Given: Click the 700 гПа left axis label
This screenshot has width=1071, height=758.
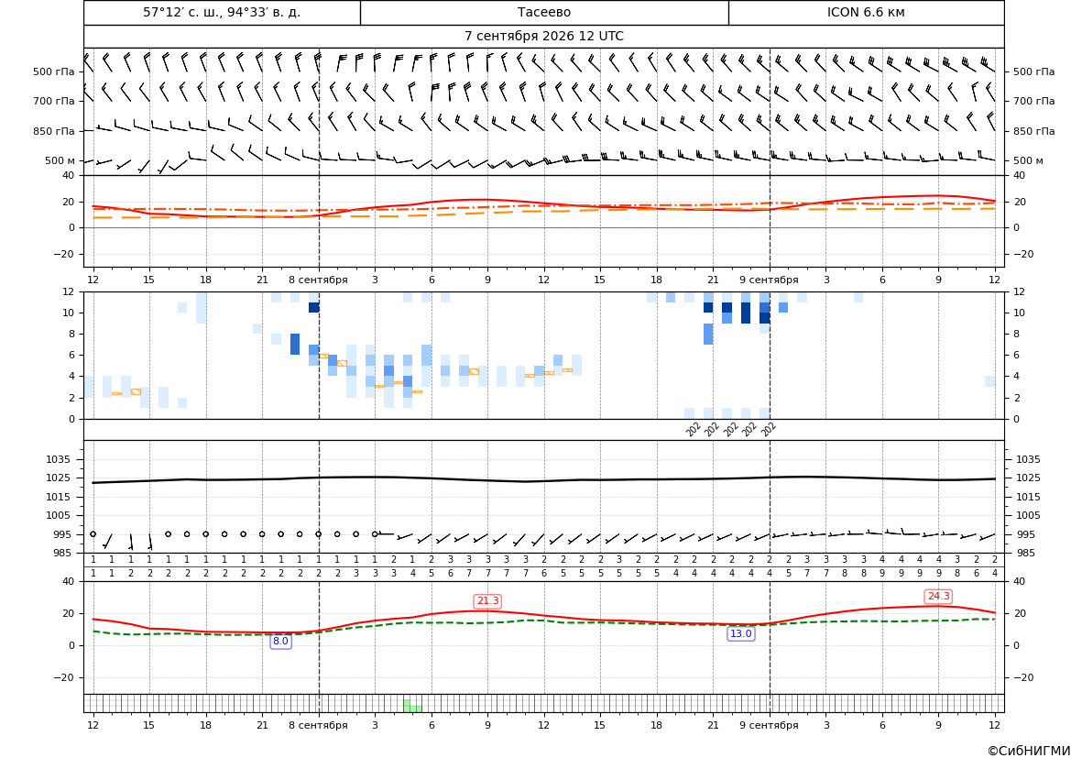Looking at the screenshot, I should pos(54,101).
